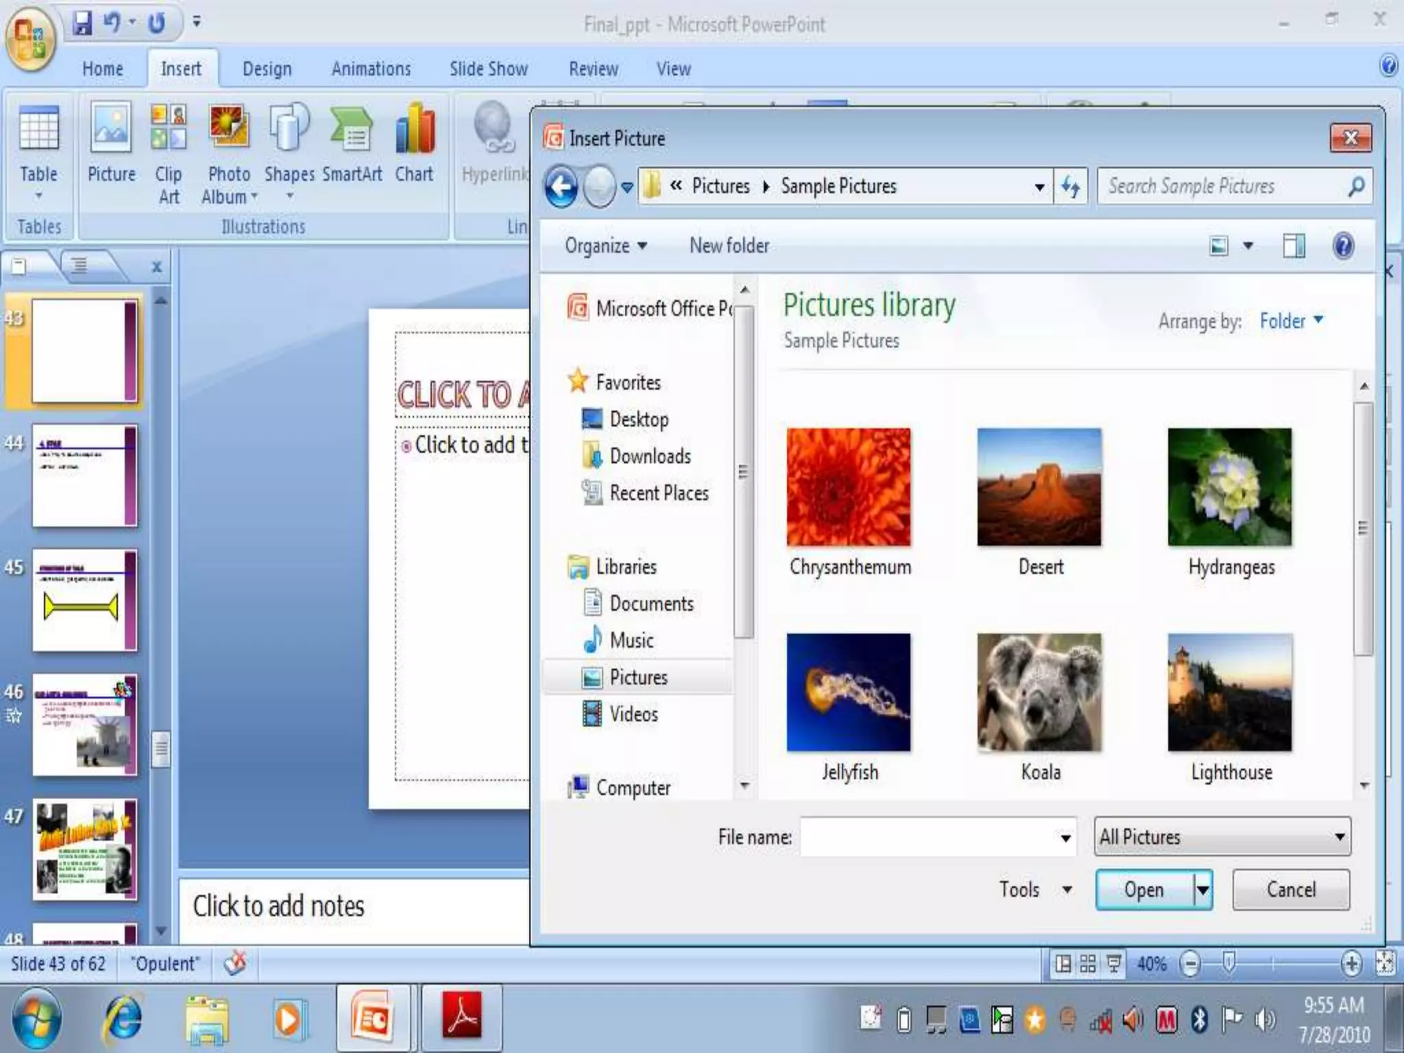Select the Koala picture thumbnail
1404x1053 pixels.
pos(1039,692)
